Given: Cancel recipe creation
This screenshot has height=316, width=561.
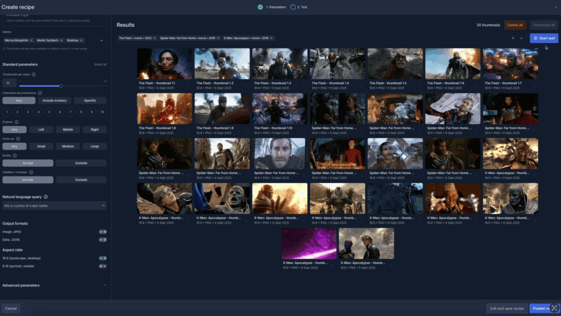Looking at the screenshot, I should 11,308.
